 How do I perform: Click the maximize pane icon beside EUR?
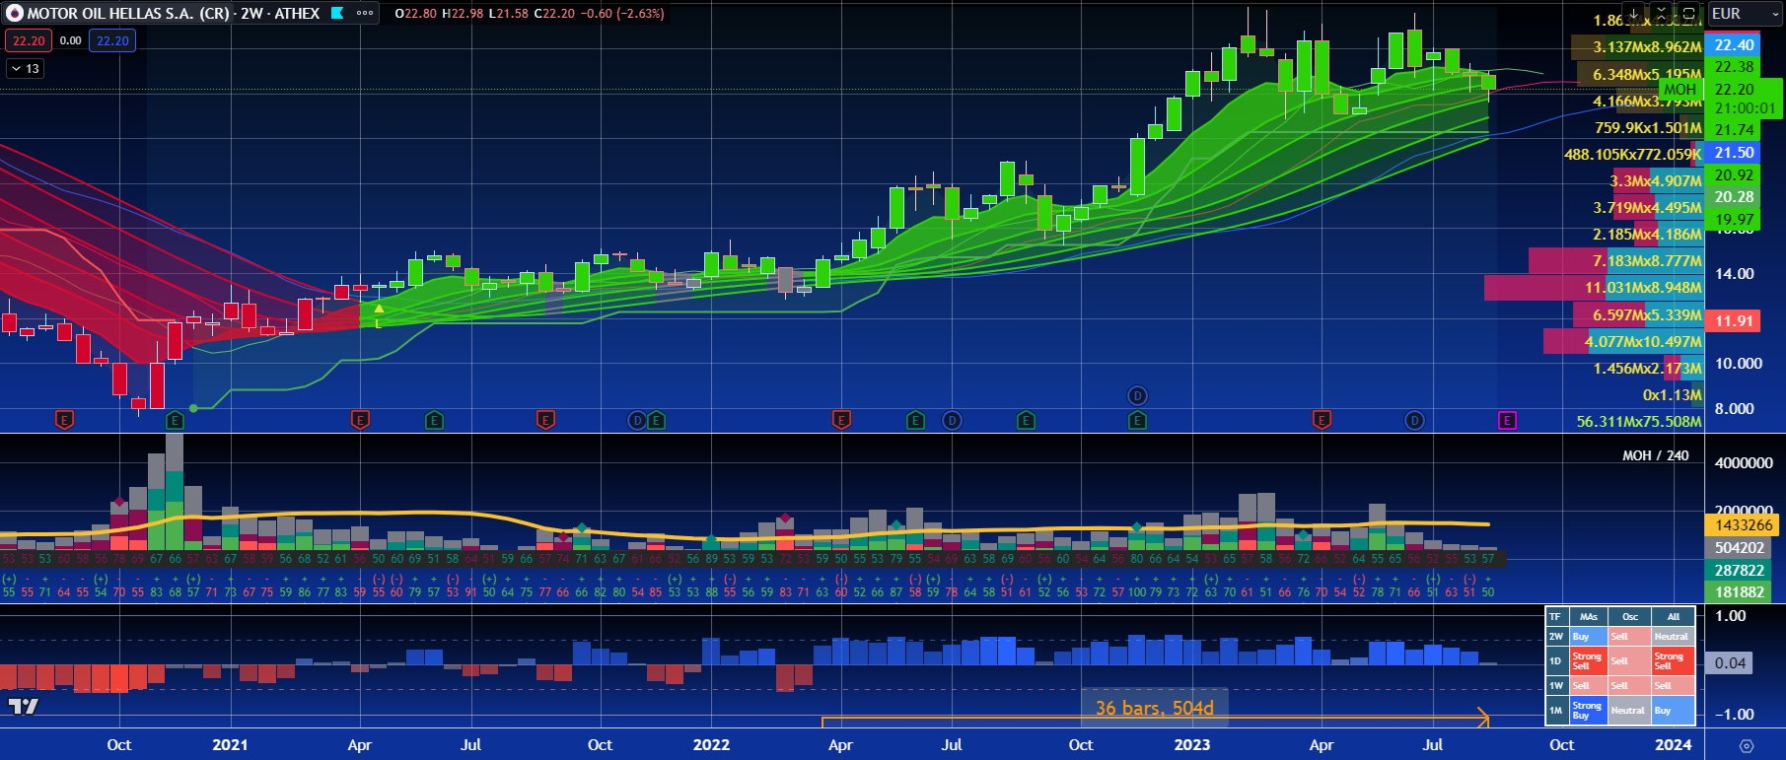pyautogui.click(x=1688, y=14)
